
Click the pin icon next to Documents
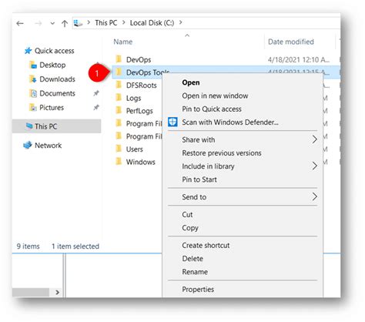tap(96, 93)
